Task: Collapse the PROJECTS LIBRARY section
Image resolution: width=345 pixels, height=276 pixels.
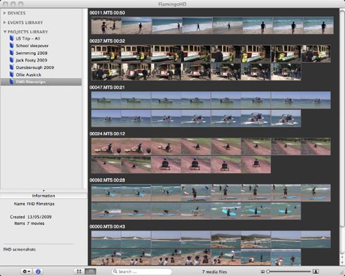Action: (x=4, y=31)
